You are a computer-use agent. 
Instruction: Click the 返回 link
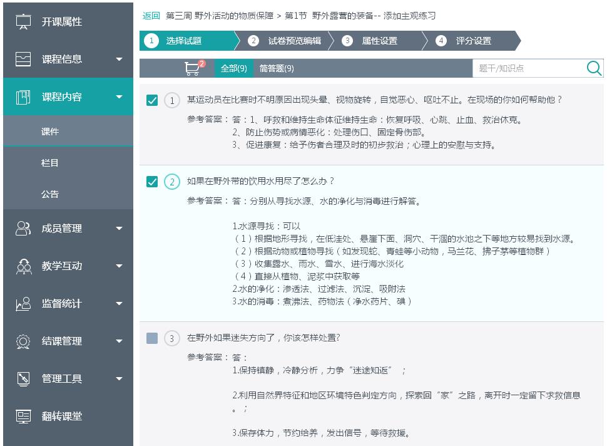(151, 16)
